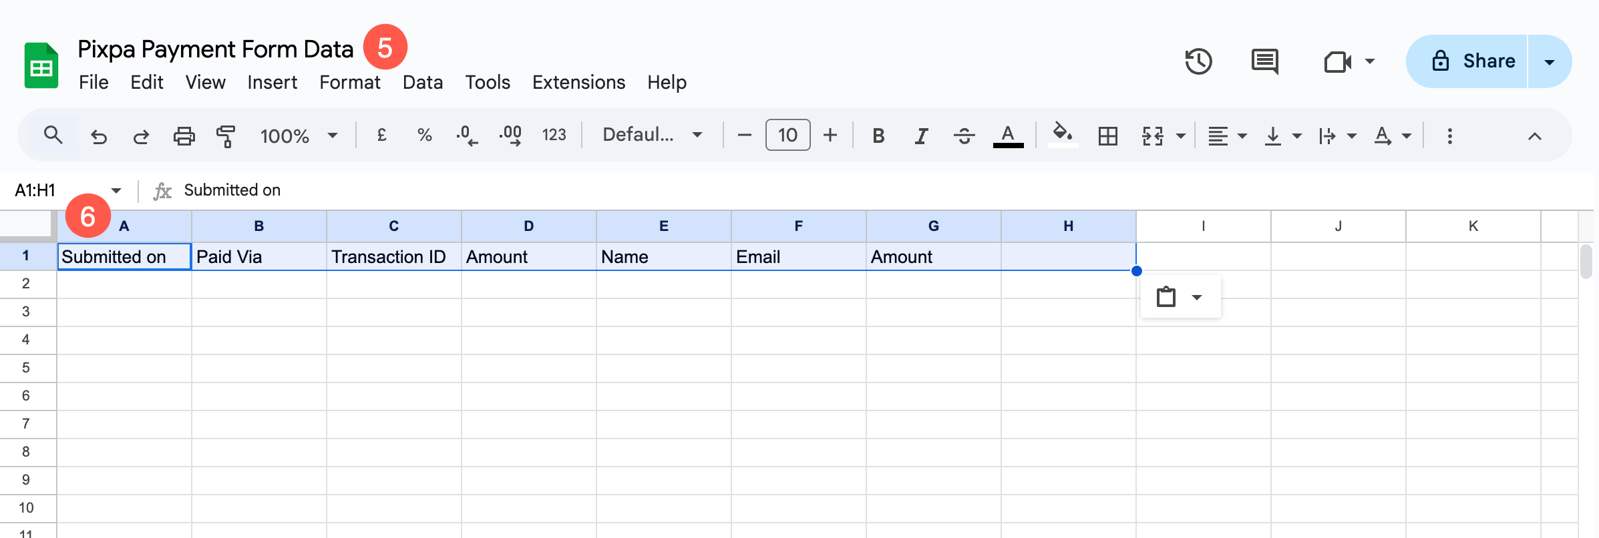Click the Share button

pyautogui.click(x=1467, y=61)
